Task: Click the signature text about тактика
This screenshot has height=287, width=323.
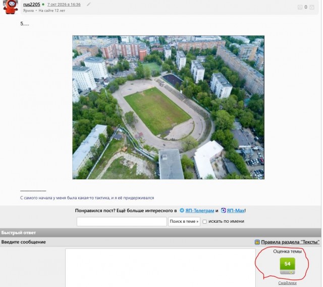Action: (x=87, y=198)
